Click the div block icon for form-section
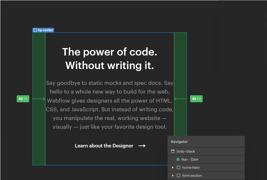The image size is (267, 180). [x=179, y=175]
